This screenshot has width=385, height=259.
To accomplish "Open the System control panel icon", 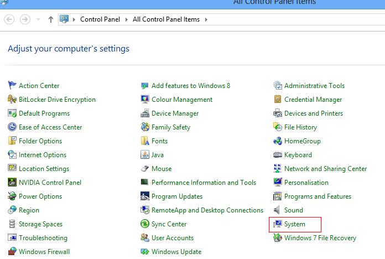I will click(278, 224).
